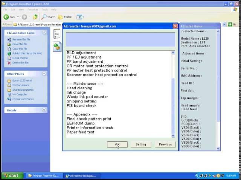Click the Forward arrow icon in Explorer toolbar

pyautogui.click(x=24, y=17)
